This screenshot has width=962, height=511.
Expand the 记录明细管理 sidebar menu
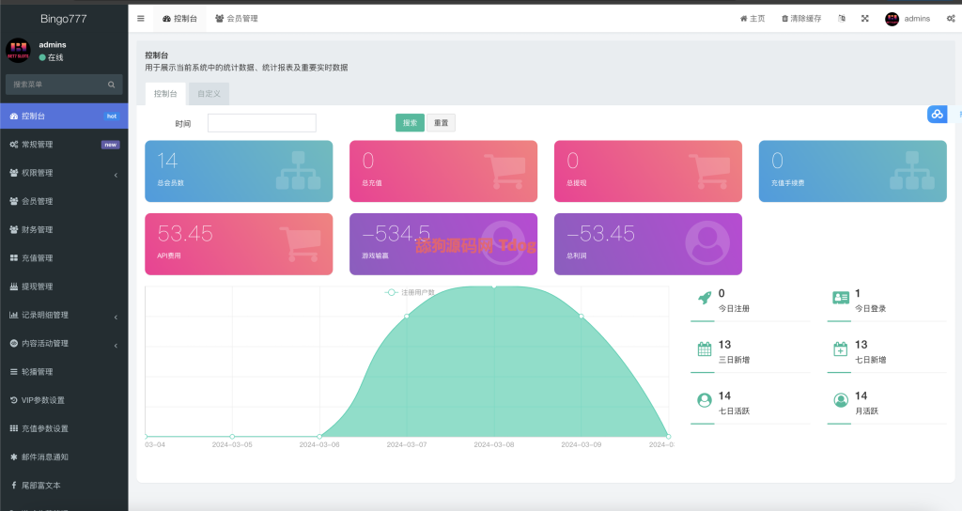coord(63,315)
